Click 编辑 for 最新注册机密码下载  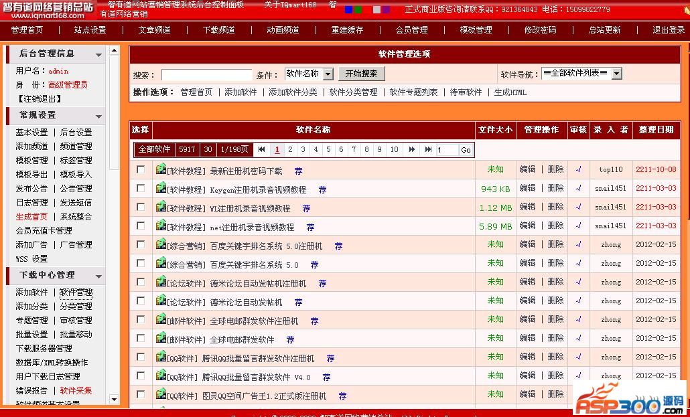click(527, 169)
